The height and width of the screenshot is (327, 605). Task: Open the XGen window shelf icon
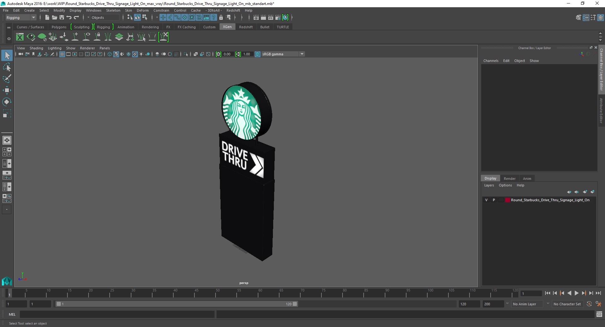[x=20, y=37]
